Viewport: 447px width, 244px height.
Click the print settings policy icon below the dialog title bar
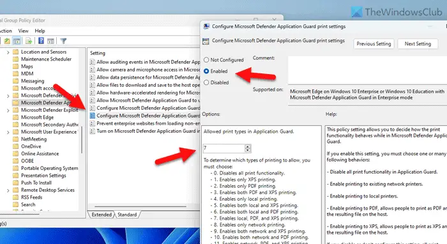click(206, 42)
